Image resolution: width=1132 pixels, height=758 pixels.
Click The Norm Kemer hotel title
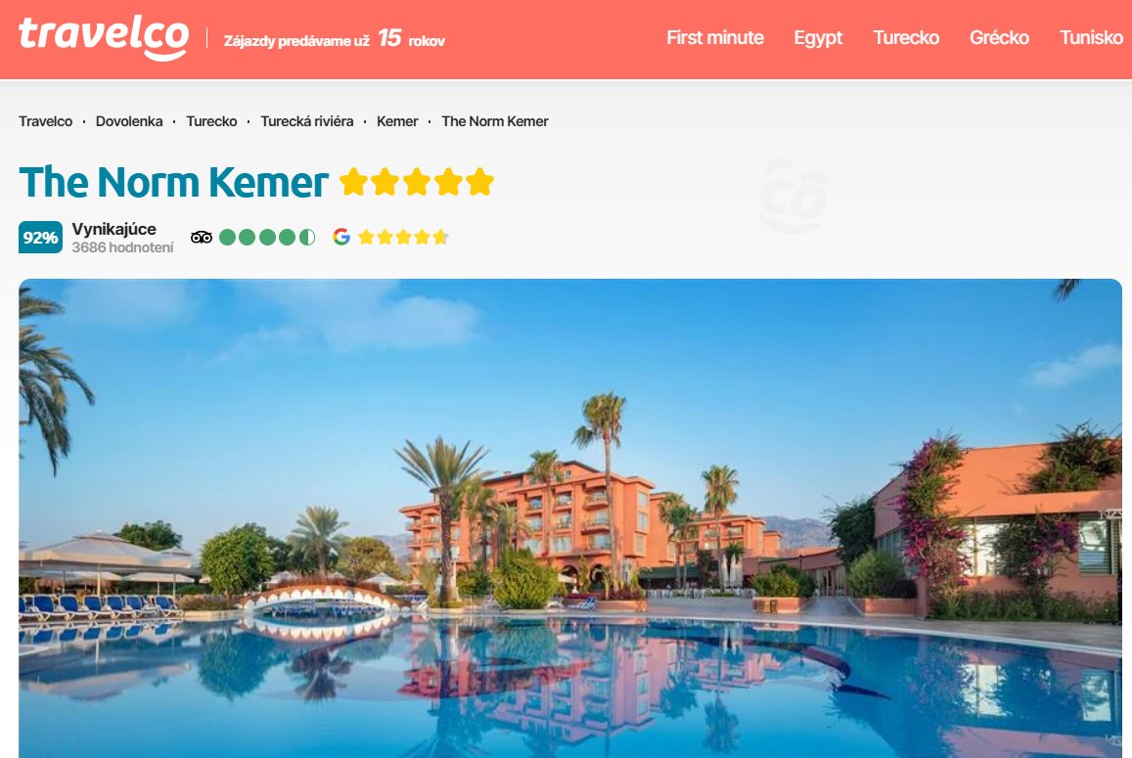(x=174, y=182)
